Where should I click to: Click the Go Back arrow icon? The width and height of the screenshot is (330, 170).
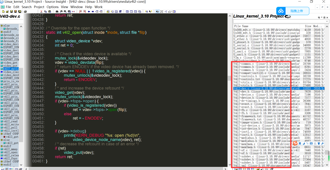pyautogui.click(x=89, y=12)
